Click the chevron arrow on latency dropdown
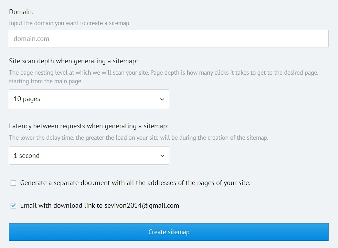The height and width of the screenshot is (248, 338). tap(162, 156)
